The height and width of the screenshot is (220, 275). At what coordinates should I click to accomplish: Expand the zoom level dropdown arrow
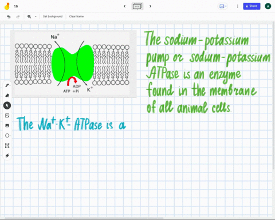[36, 17]
